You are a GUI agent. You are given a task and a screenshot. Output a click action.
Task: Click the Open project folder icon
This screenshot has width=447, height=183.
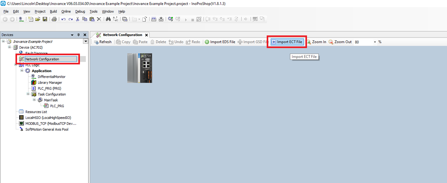pyautogui.click(x=38, y=19)
